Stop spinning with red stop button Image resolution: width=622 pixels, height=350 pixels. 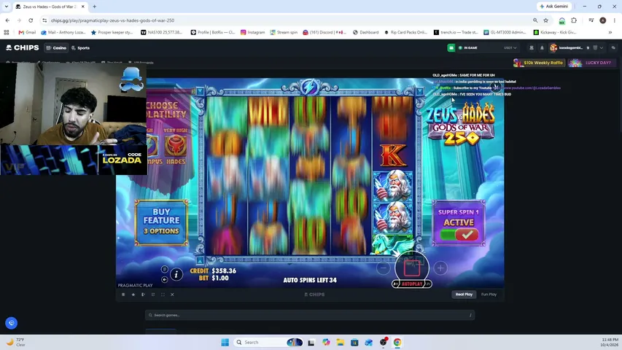[x=412, y=268]
